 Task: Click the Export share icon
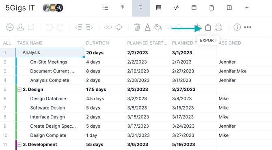208,27
